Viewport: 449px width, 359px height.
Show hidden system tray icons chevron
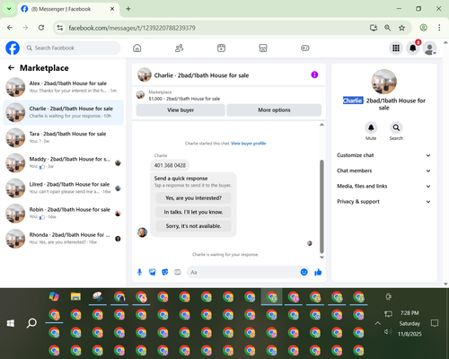378,323
